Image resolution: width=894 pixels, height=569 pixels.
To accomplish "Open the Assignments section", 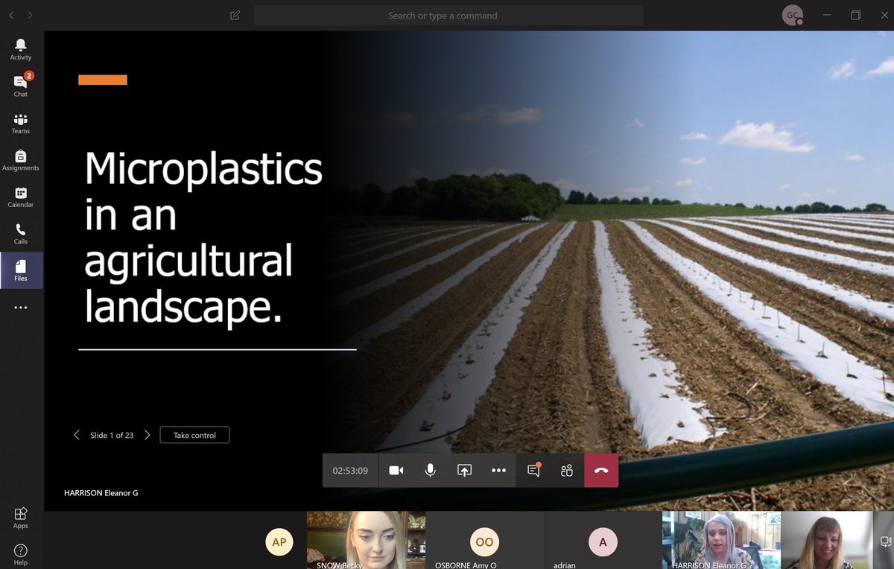I will (x=21, y=159).
